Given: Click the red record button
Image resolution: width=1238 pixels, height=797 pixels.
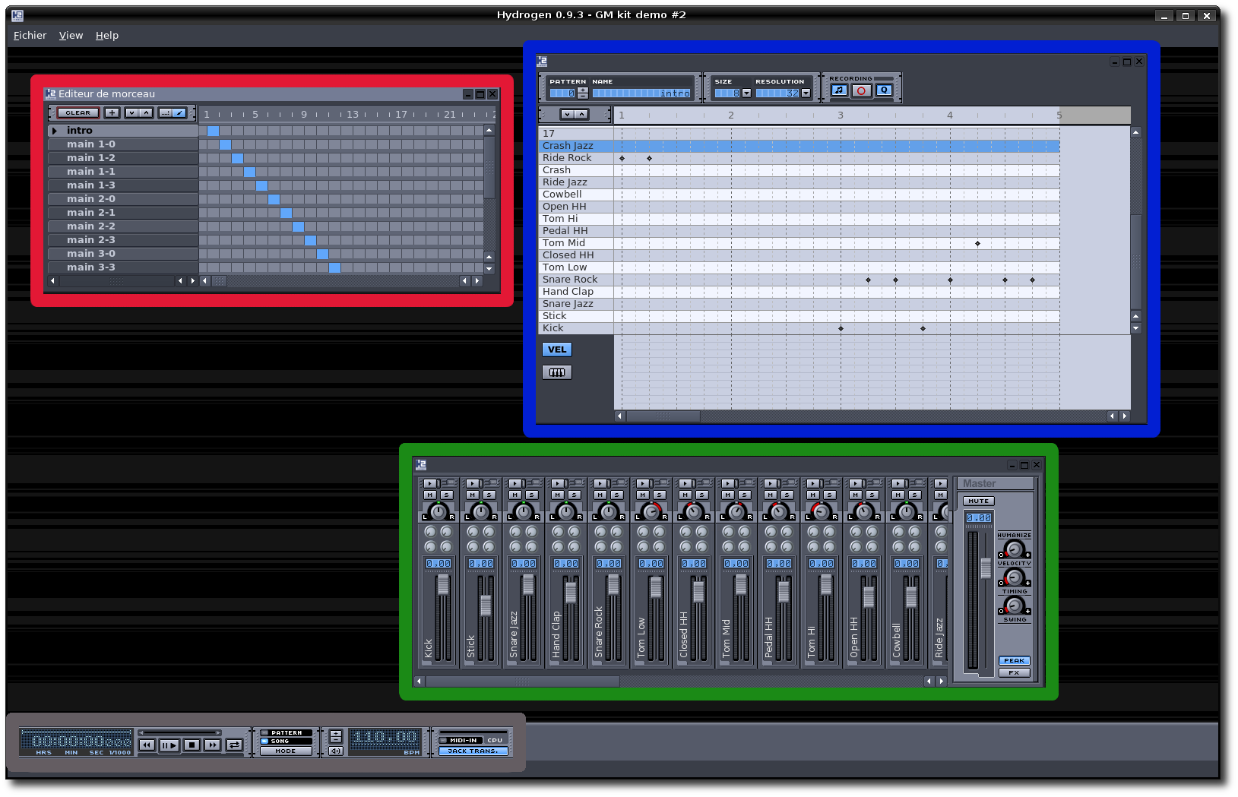Looking at the screenshot, I should click(x=861, y=90).
